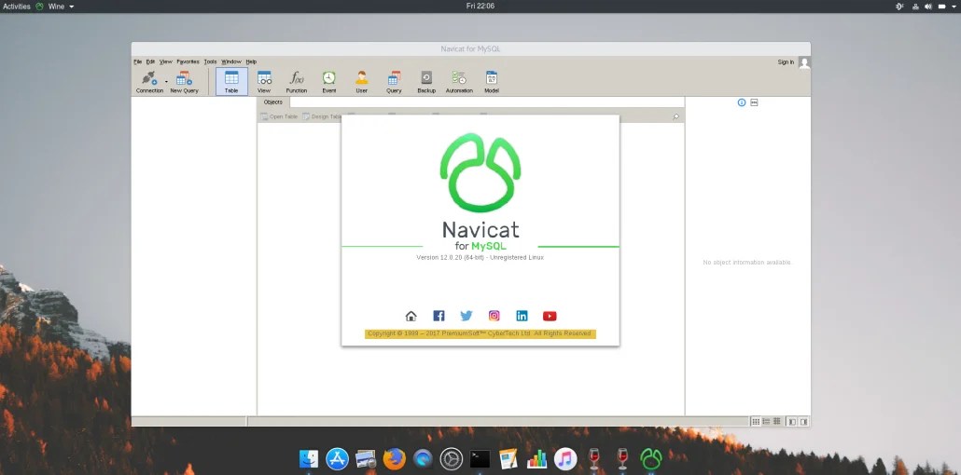Open the Help menu
Viewport: 961px width, 475px height.
pos(251,61)
